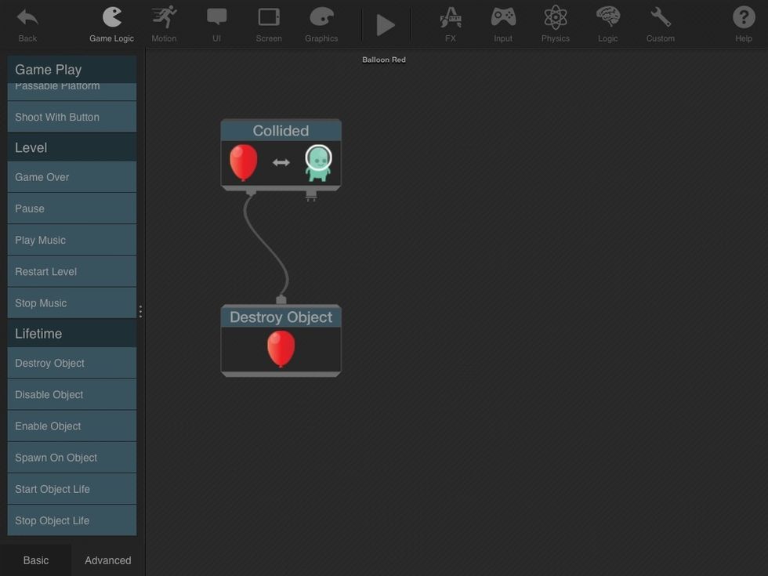768x576 pixels.
Task: Open the FX category icon
Action: 451,18
